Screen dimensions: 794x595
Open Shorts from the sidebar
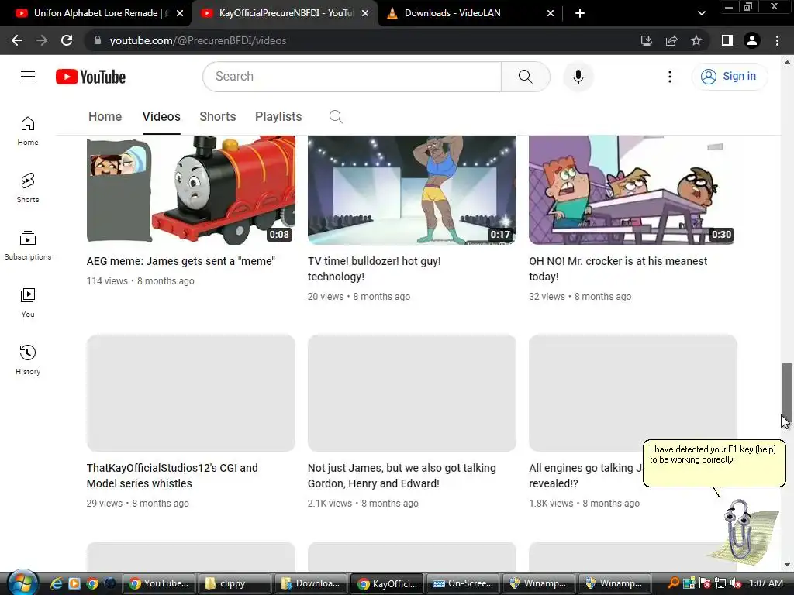pyautogui.click(x=28, y=188)
